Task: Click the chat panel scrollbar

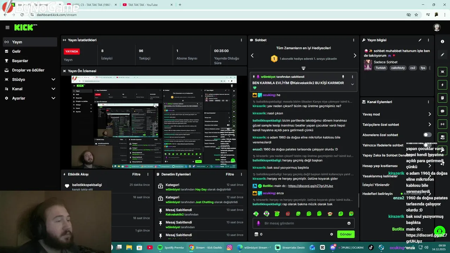Action: tap(359, 200)
